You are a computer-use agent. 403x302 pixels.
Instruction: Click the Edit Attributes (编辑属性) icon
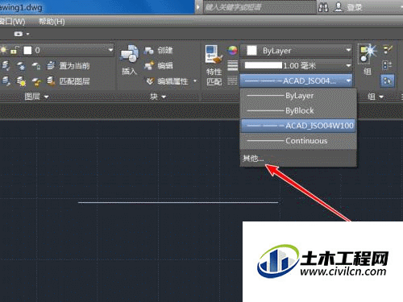[151, 81]
